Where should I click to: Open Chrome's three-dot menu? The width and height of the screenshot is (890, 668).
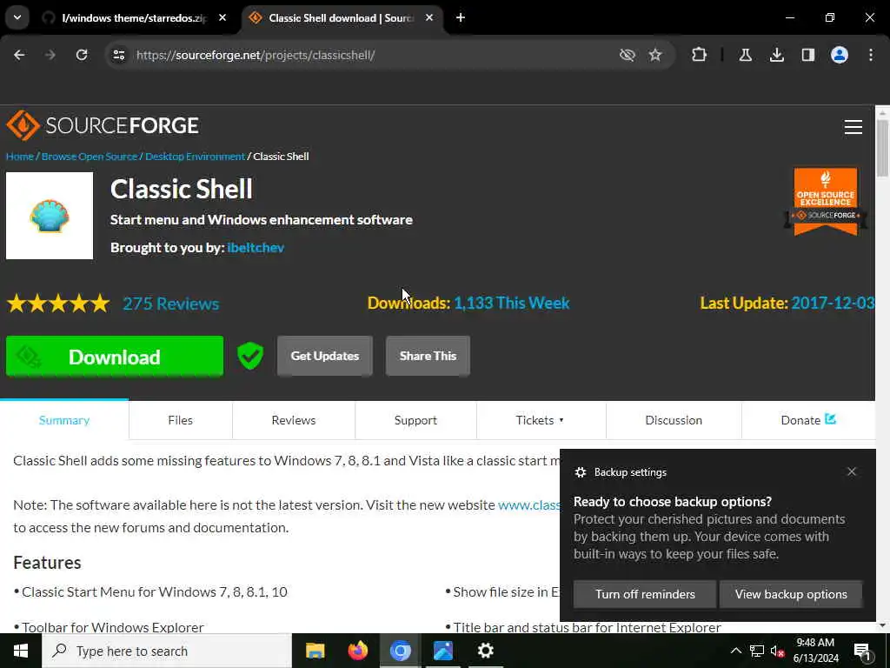871,55
